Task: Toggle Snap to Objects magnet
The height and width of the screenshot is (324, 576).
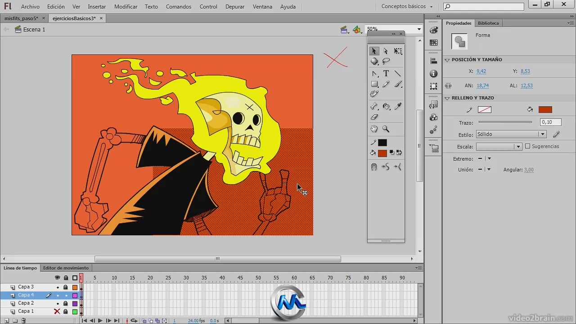Action: (x=374, y=167)
